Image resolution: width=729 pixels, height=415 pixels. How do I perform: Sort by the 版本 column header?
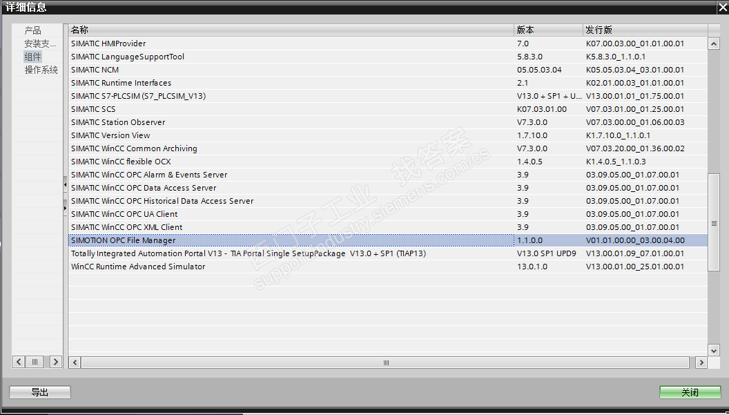[x=549, y=30]
